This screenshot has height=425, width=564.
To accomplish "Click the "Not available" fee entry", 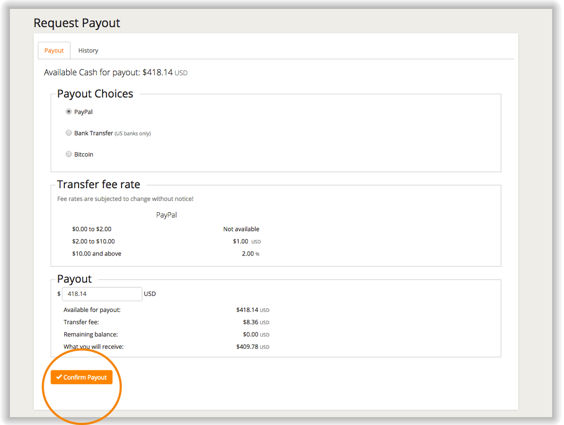I will [241, 229].
